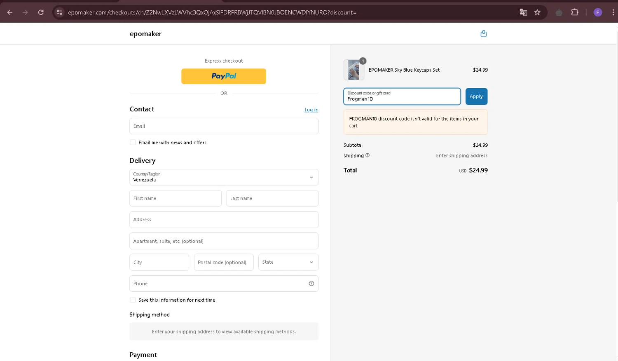618x361 pixels.
Task: Tick Email me with news and offers
Action: point(133,143)
